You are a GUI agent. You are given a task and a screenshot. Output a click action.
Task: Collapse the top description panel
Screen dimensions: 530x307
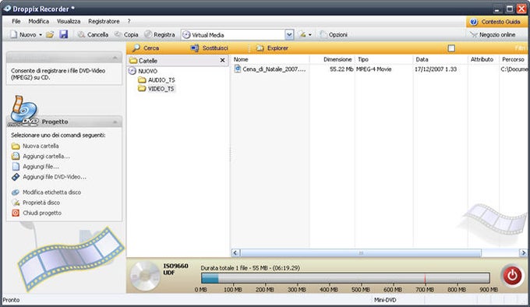[x=115, y=58]
